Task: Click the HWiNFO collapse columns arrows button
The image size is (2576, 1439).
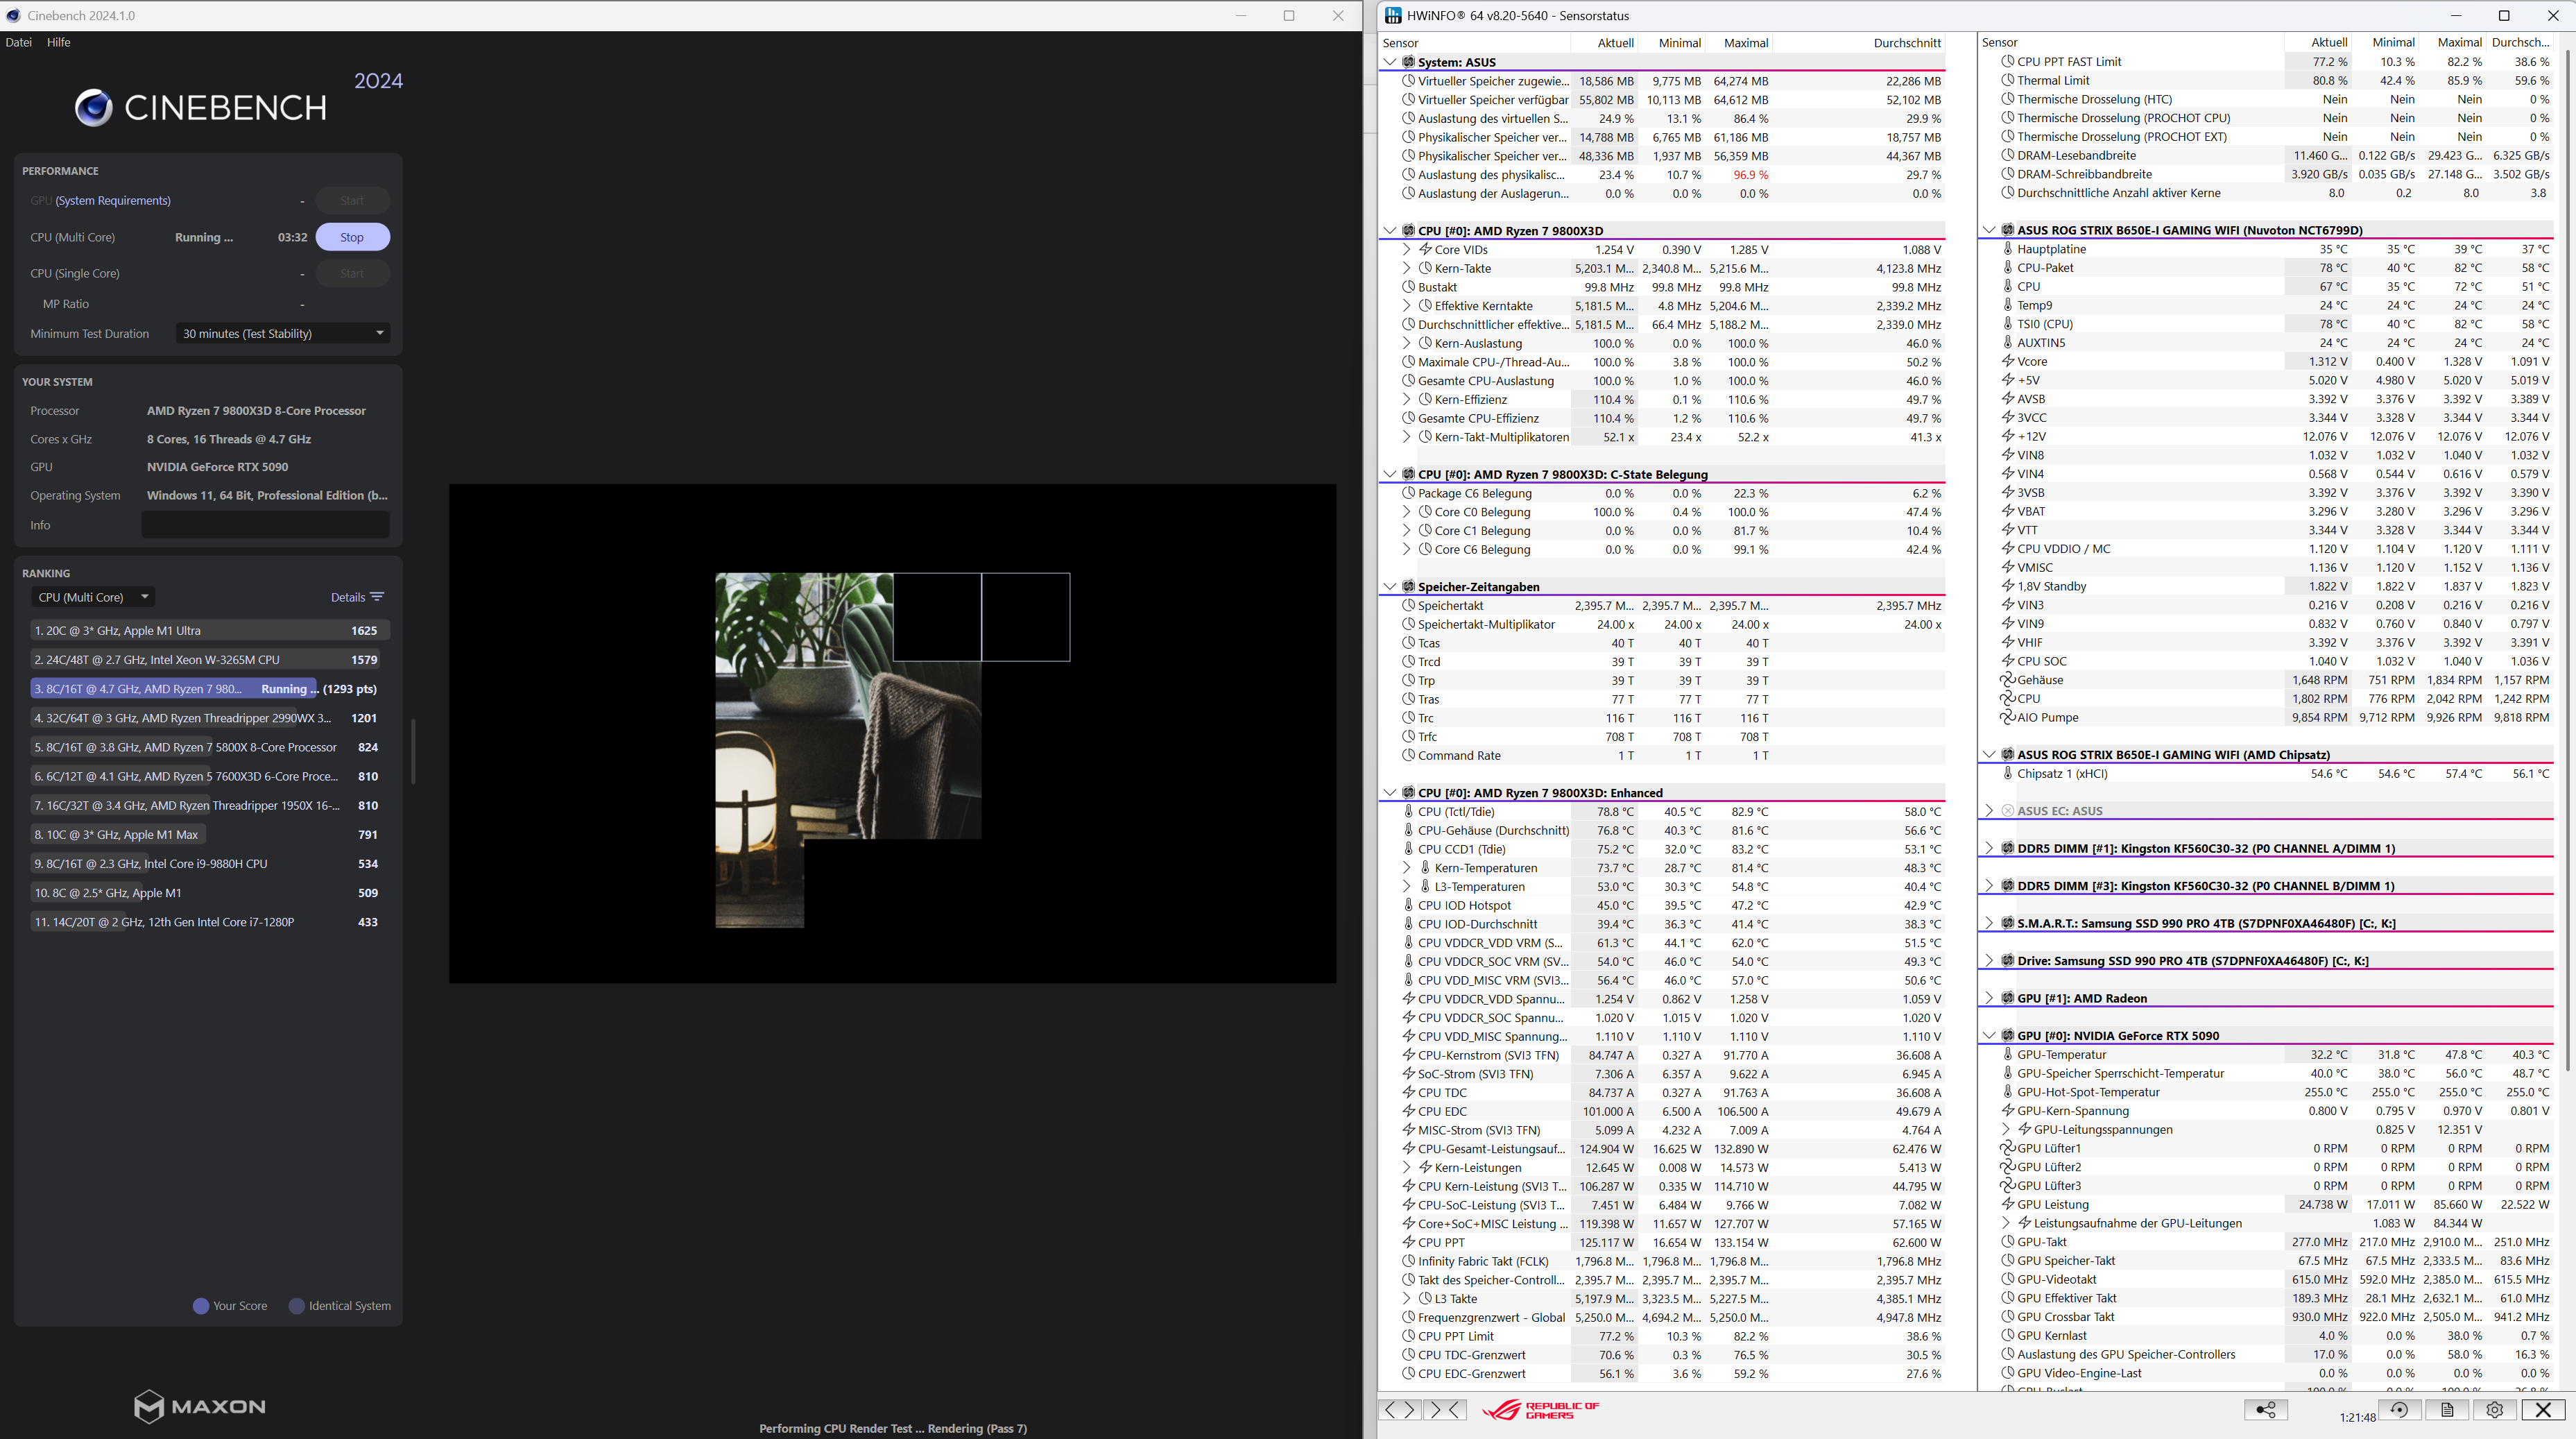Action: [1445, 1409]
